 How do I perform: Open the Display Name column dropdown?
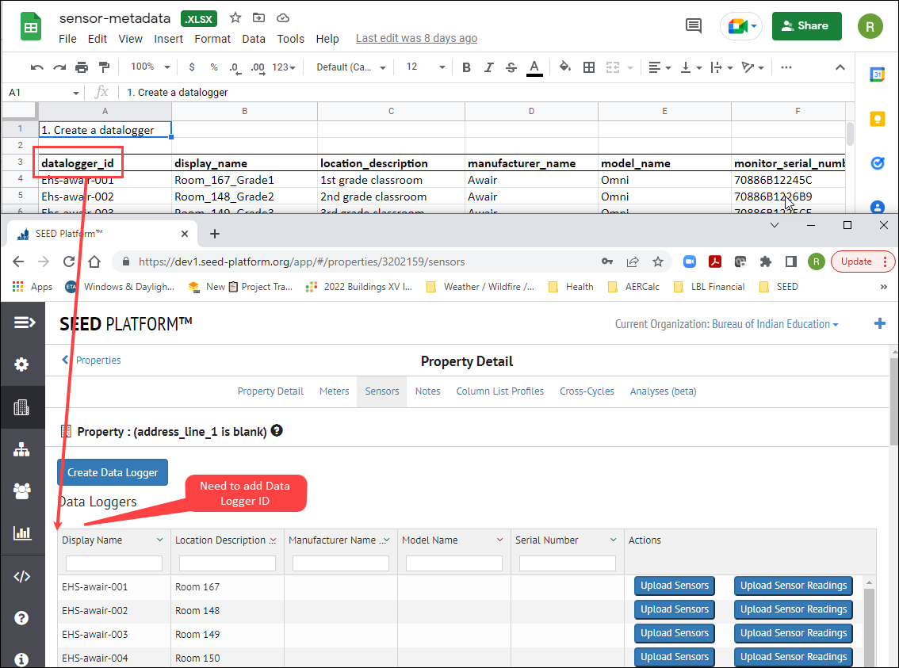pyautogui.click(x=160, y=540)
